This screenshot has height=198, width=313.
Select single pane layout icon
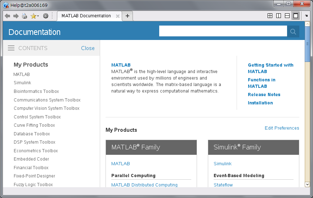tap(296, 15)
